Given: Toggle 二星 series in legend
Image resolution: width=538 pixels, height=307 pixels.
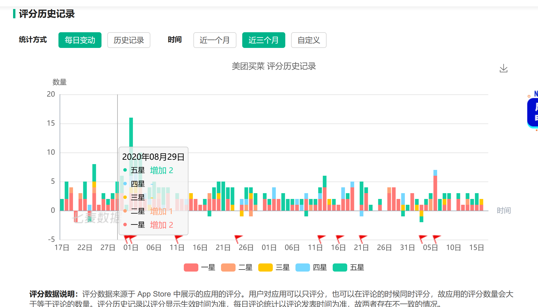Looking at the screenshot, I should coord(237,267).
